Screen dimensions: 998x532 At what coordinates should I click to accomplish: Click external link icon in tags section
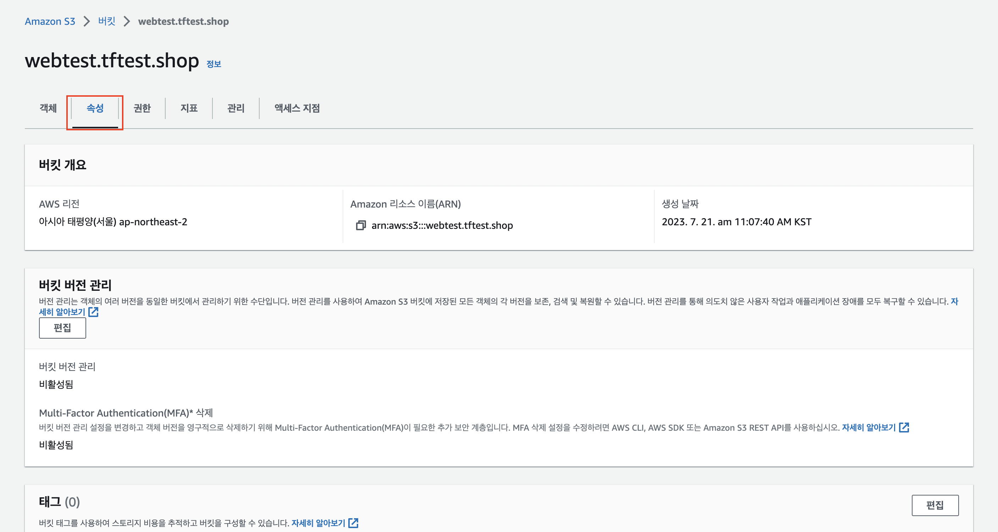point(353,523)
